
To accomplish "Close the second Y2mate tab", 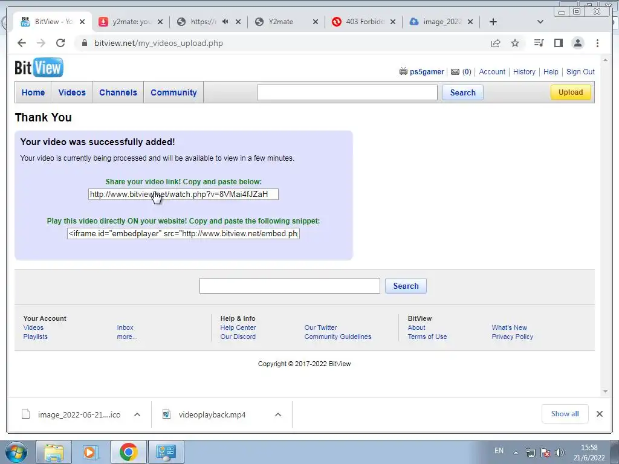I will coord(316,22).
